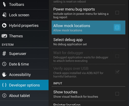Click the About tablet info icon
Screen dimensions: 129x106
[4, 95]
